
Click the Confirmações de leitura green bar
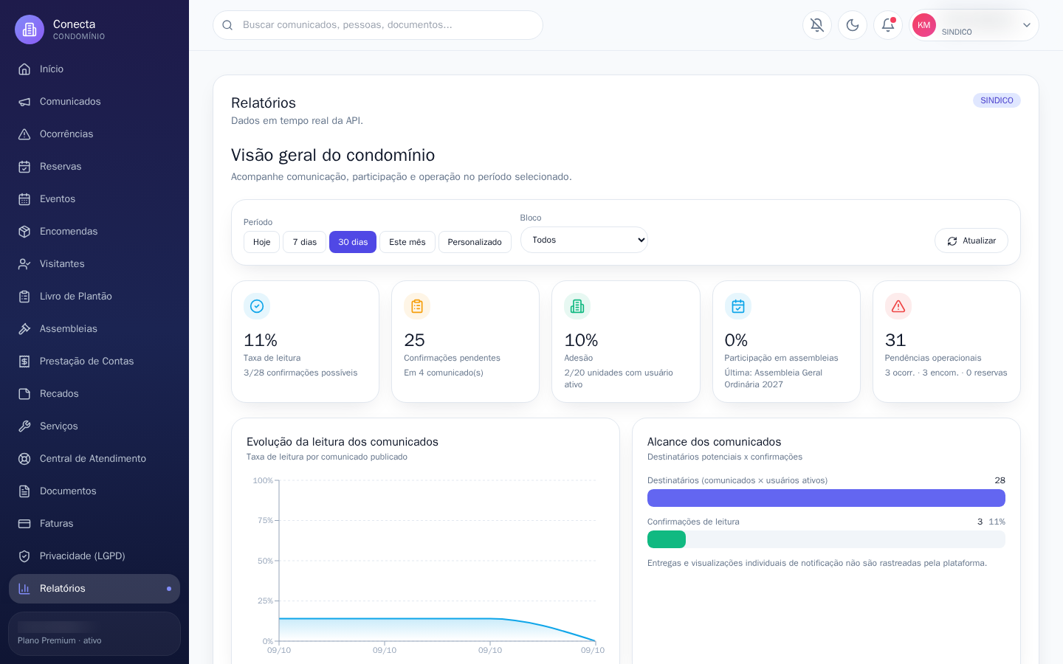[667, 539]
